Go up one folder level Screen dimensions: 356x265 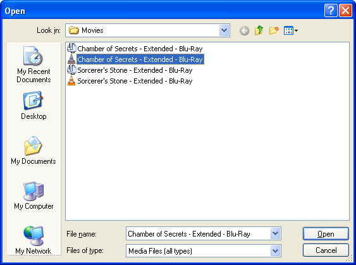point(259,30)
